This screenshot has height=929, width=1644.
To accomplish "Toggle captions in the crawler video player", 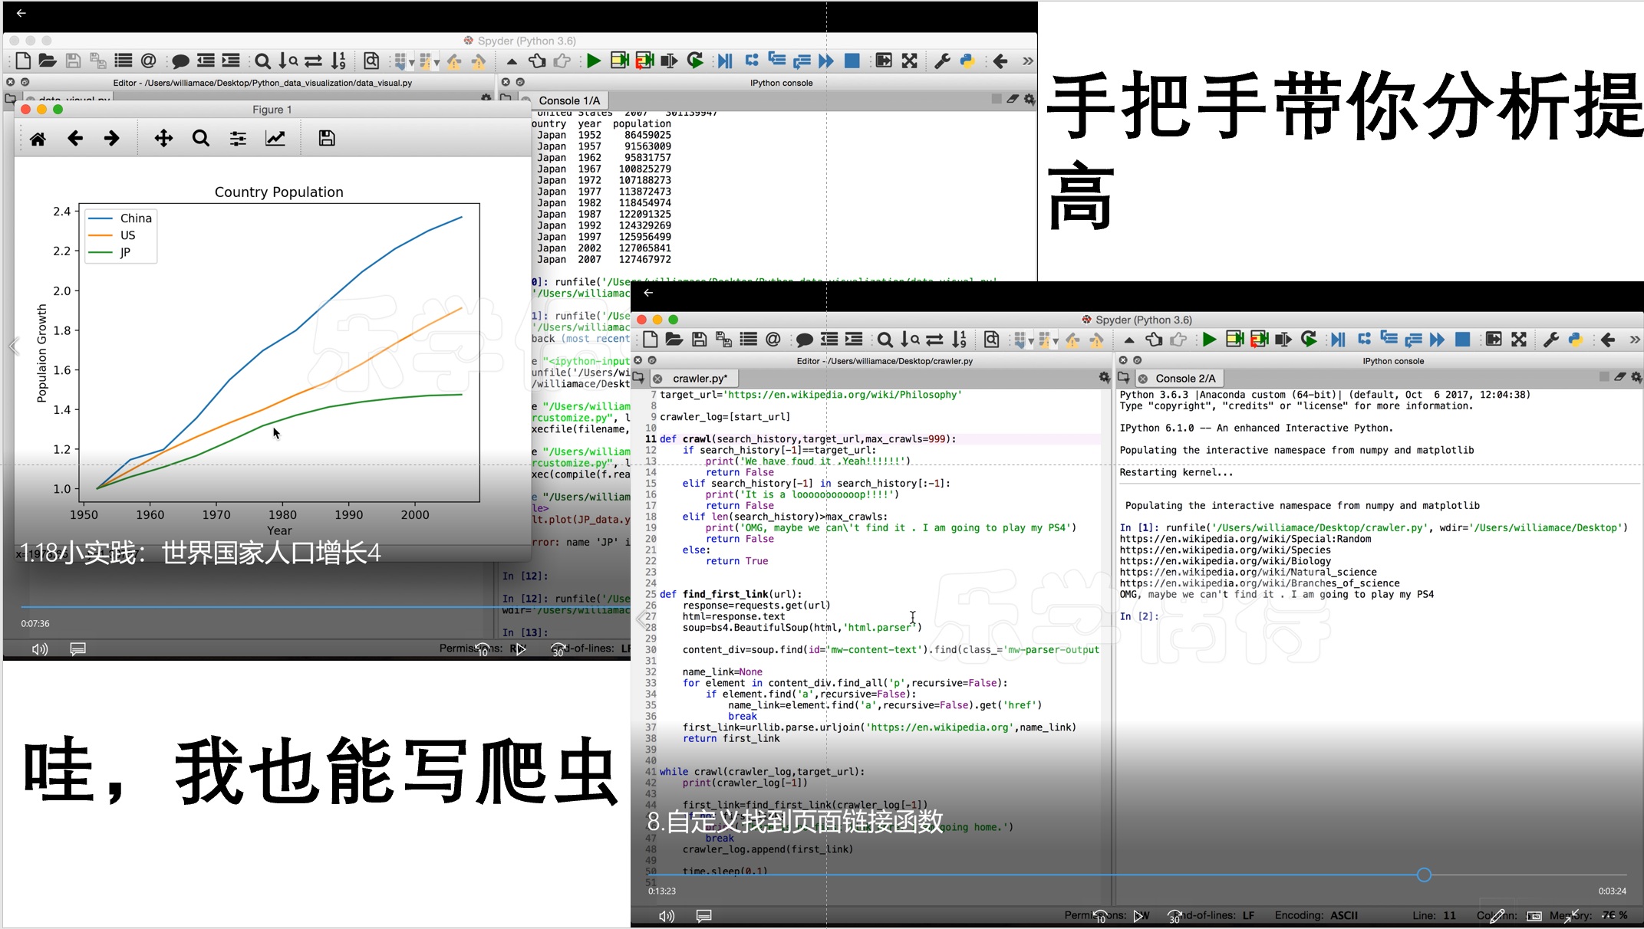I will 703,916.
